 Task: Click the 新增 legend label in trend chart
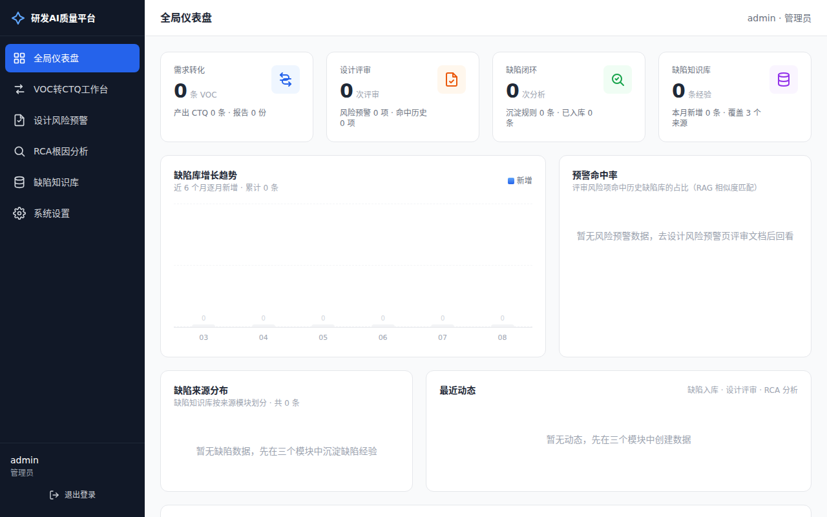click(x=524, y=181)
